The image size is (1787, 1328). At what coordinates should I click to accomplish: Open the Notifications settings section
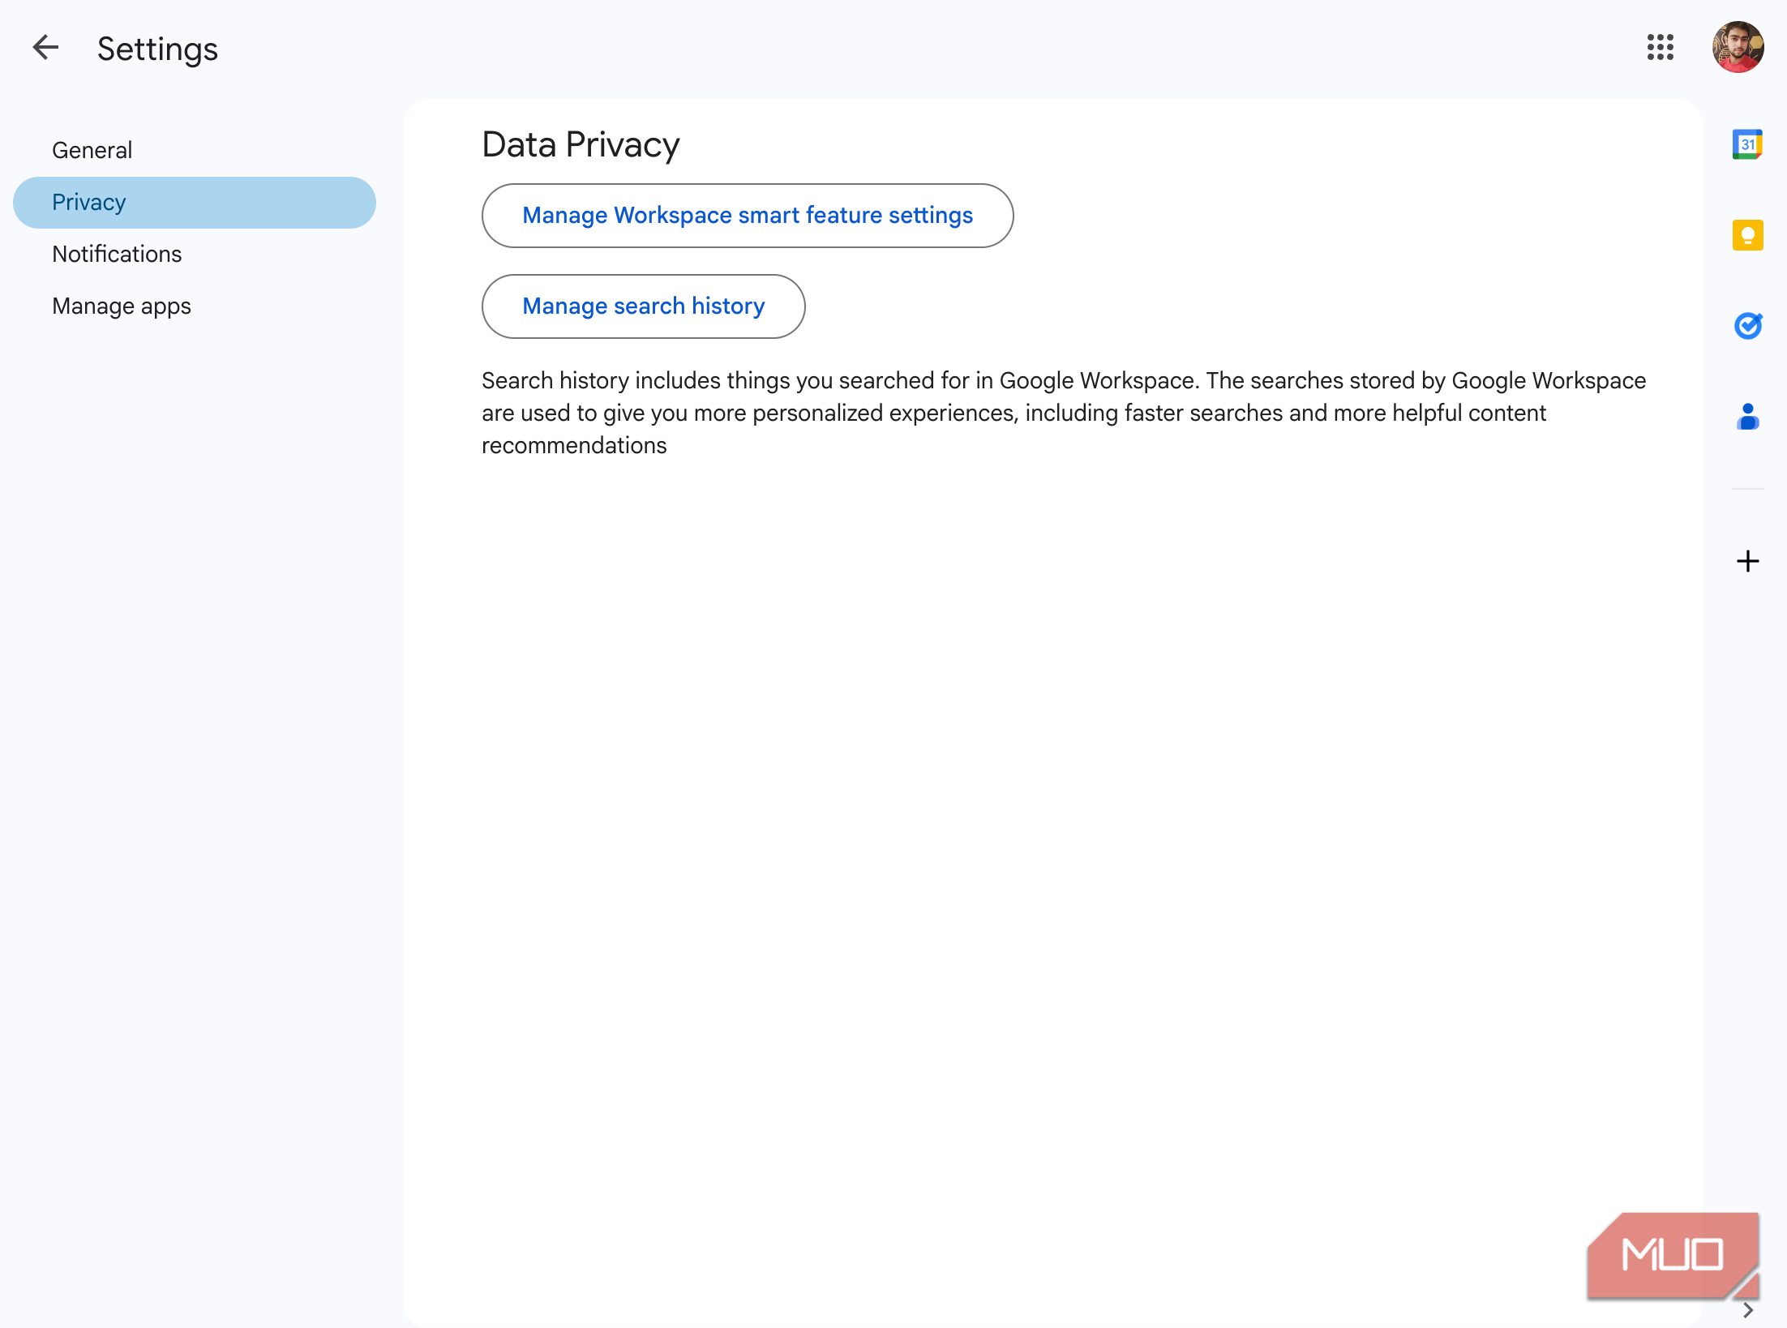(x=195, y=255)
